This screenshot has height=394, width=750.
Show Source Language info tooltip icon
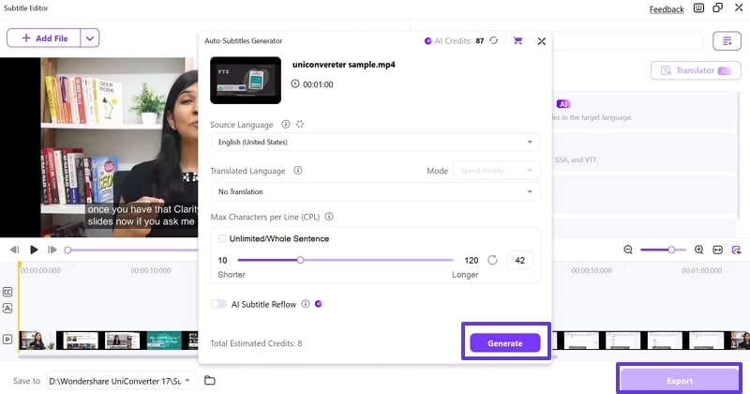click(x=286, y=125)
